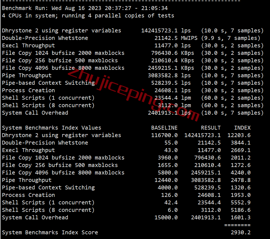Click the System Call baseline '15000.0'

[x=166, y=217]
